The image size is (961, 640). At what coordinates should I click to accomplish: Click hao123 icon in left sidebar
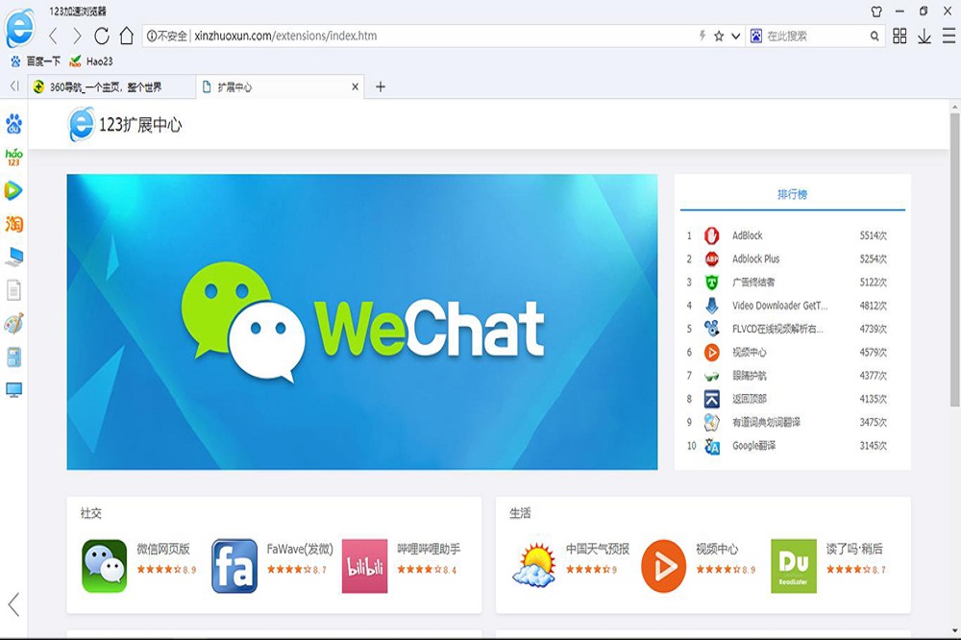point(13,157)
